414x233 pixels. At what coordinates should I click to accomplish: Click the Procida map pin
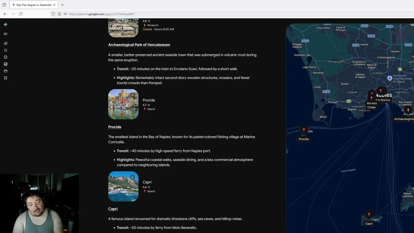tap(304, 130)
